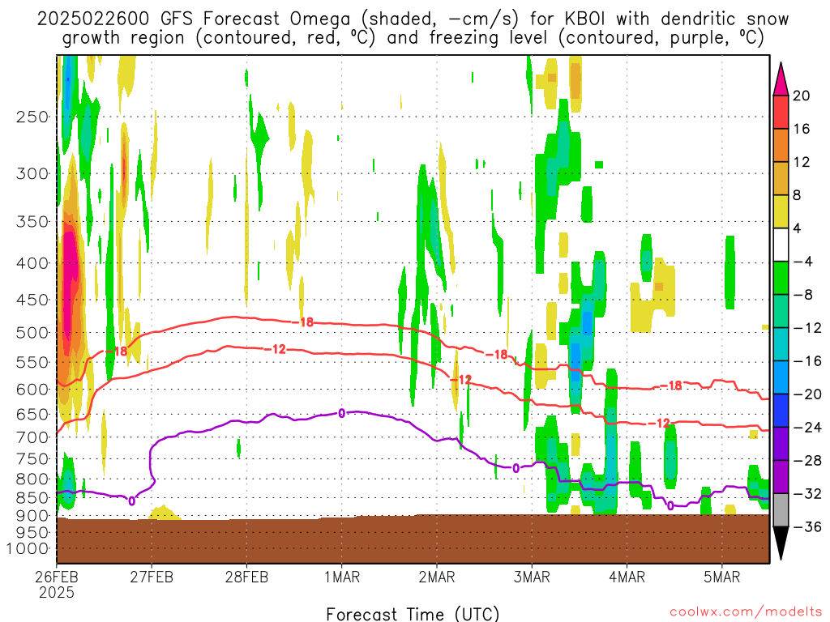The image size is (830, 622).
Task: Click the Forecast Time (UTC) axis label
Action: [413, 614]
